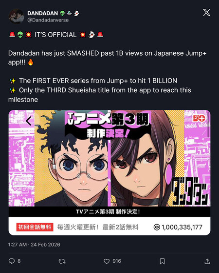Image resolution: width=219 pixels, height=273 pixels.
Task: Click the TVアニメ第3期 制作決定 caption bar
Action: (109, 211)
